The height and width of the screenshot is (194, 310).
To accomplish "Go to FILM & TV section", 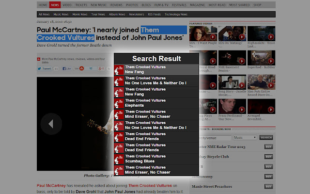I will click(161, 5).
